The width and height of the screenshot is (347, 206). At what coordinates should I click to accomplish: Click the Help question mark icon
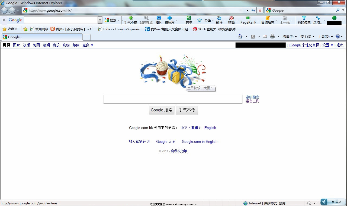coord(338,37)
